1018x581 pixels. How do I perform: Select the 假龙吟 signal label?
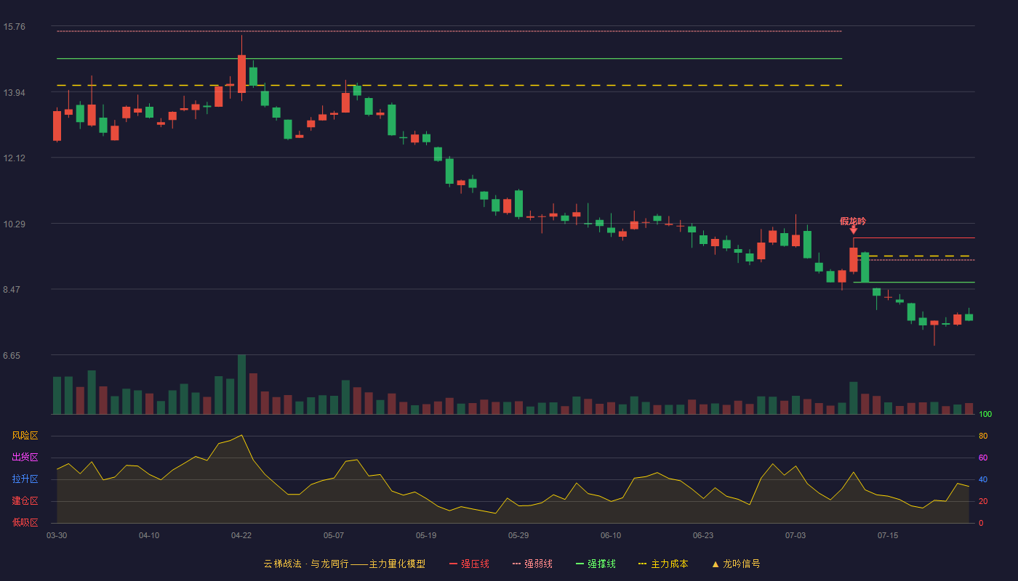pos(853,221)
